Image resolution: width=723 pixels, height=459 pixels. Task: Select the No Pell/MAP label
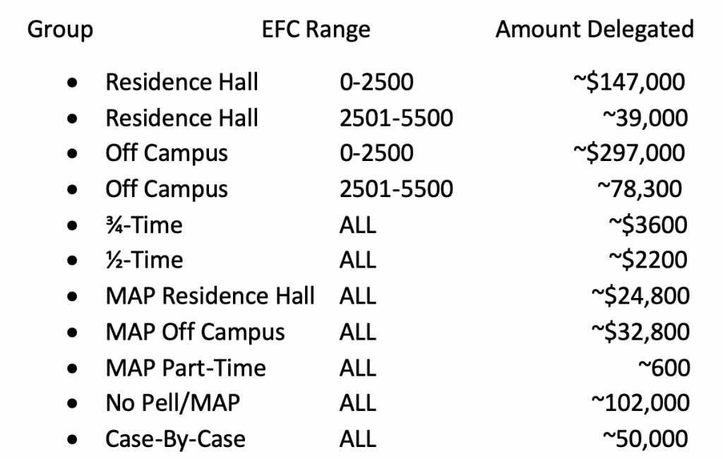coord(173,403)
